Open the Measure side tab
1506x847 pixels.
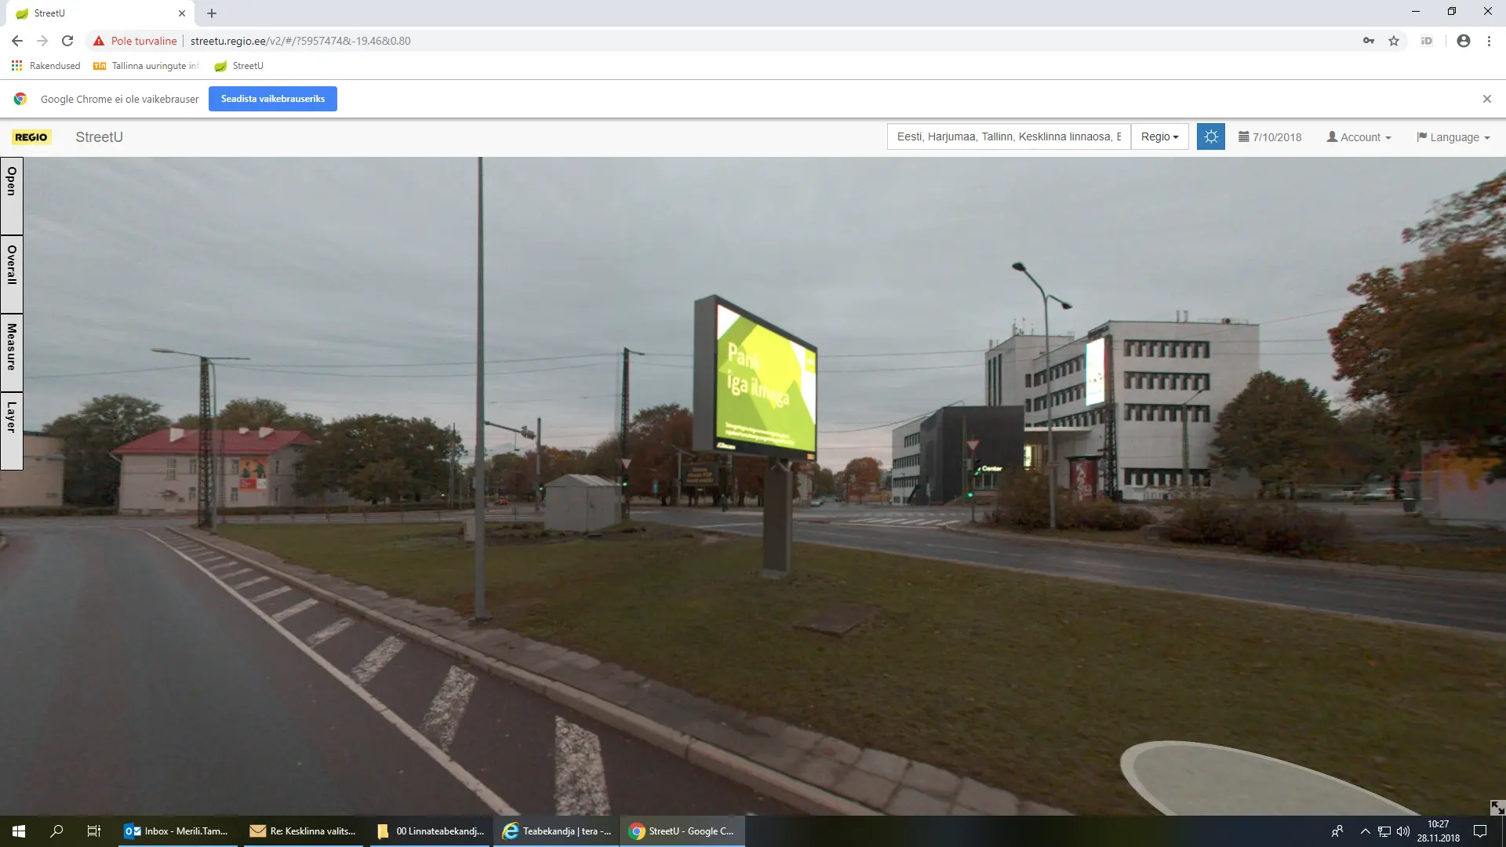(x=12, y=351)
